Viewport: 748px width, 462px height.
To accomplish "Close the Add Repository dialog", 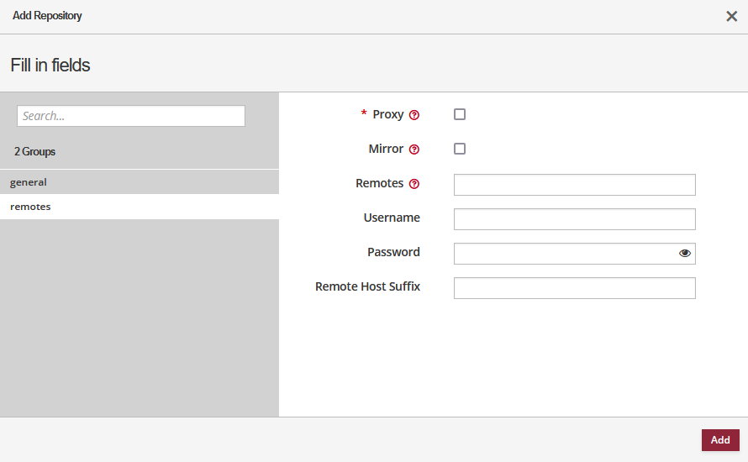I will [x=731, y=16].
